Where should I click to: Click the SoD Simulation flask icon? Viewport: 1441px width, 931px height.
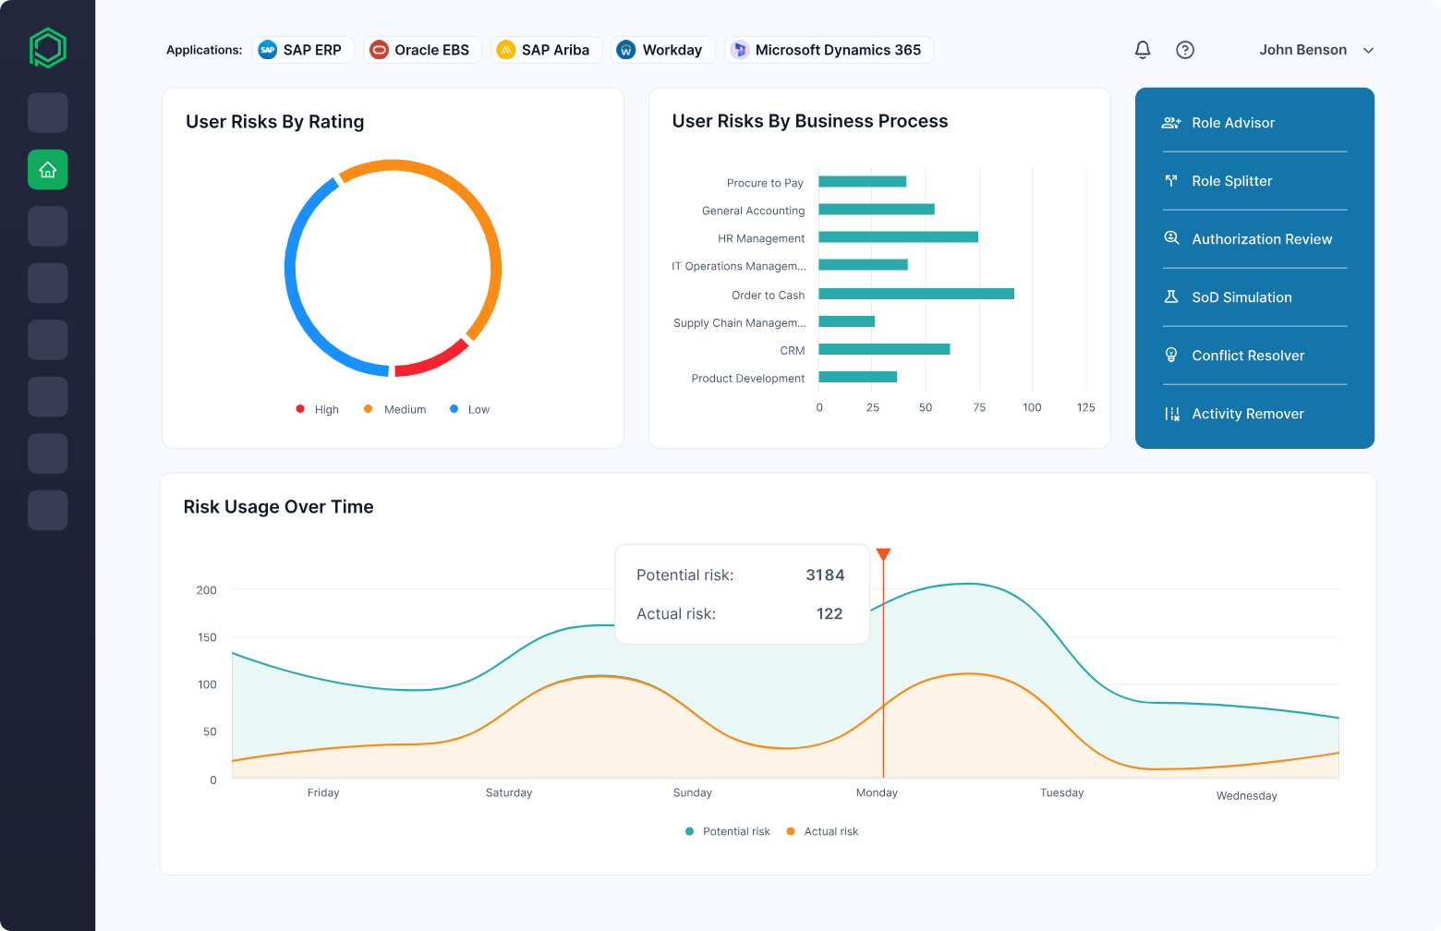coord(1171,297)
